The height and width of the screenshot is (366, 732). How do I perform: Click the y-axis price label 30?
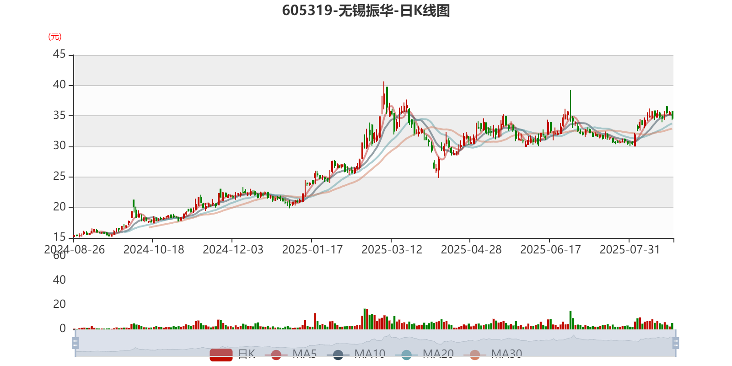point(59,146)
